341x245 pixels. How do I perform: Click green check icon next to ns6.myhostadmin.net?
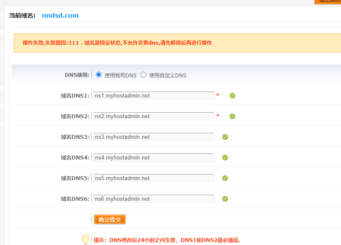pyautogui.click(x=225, y=199)
